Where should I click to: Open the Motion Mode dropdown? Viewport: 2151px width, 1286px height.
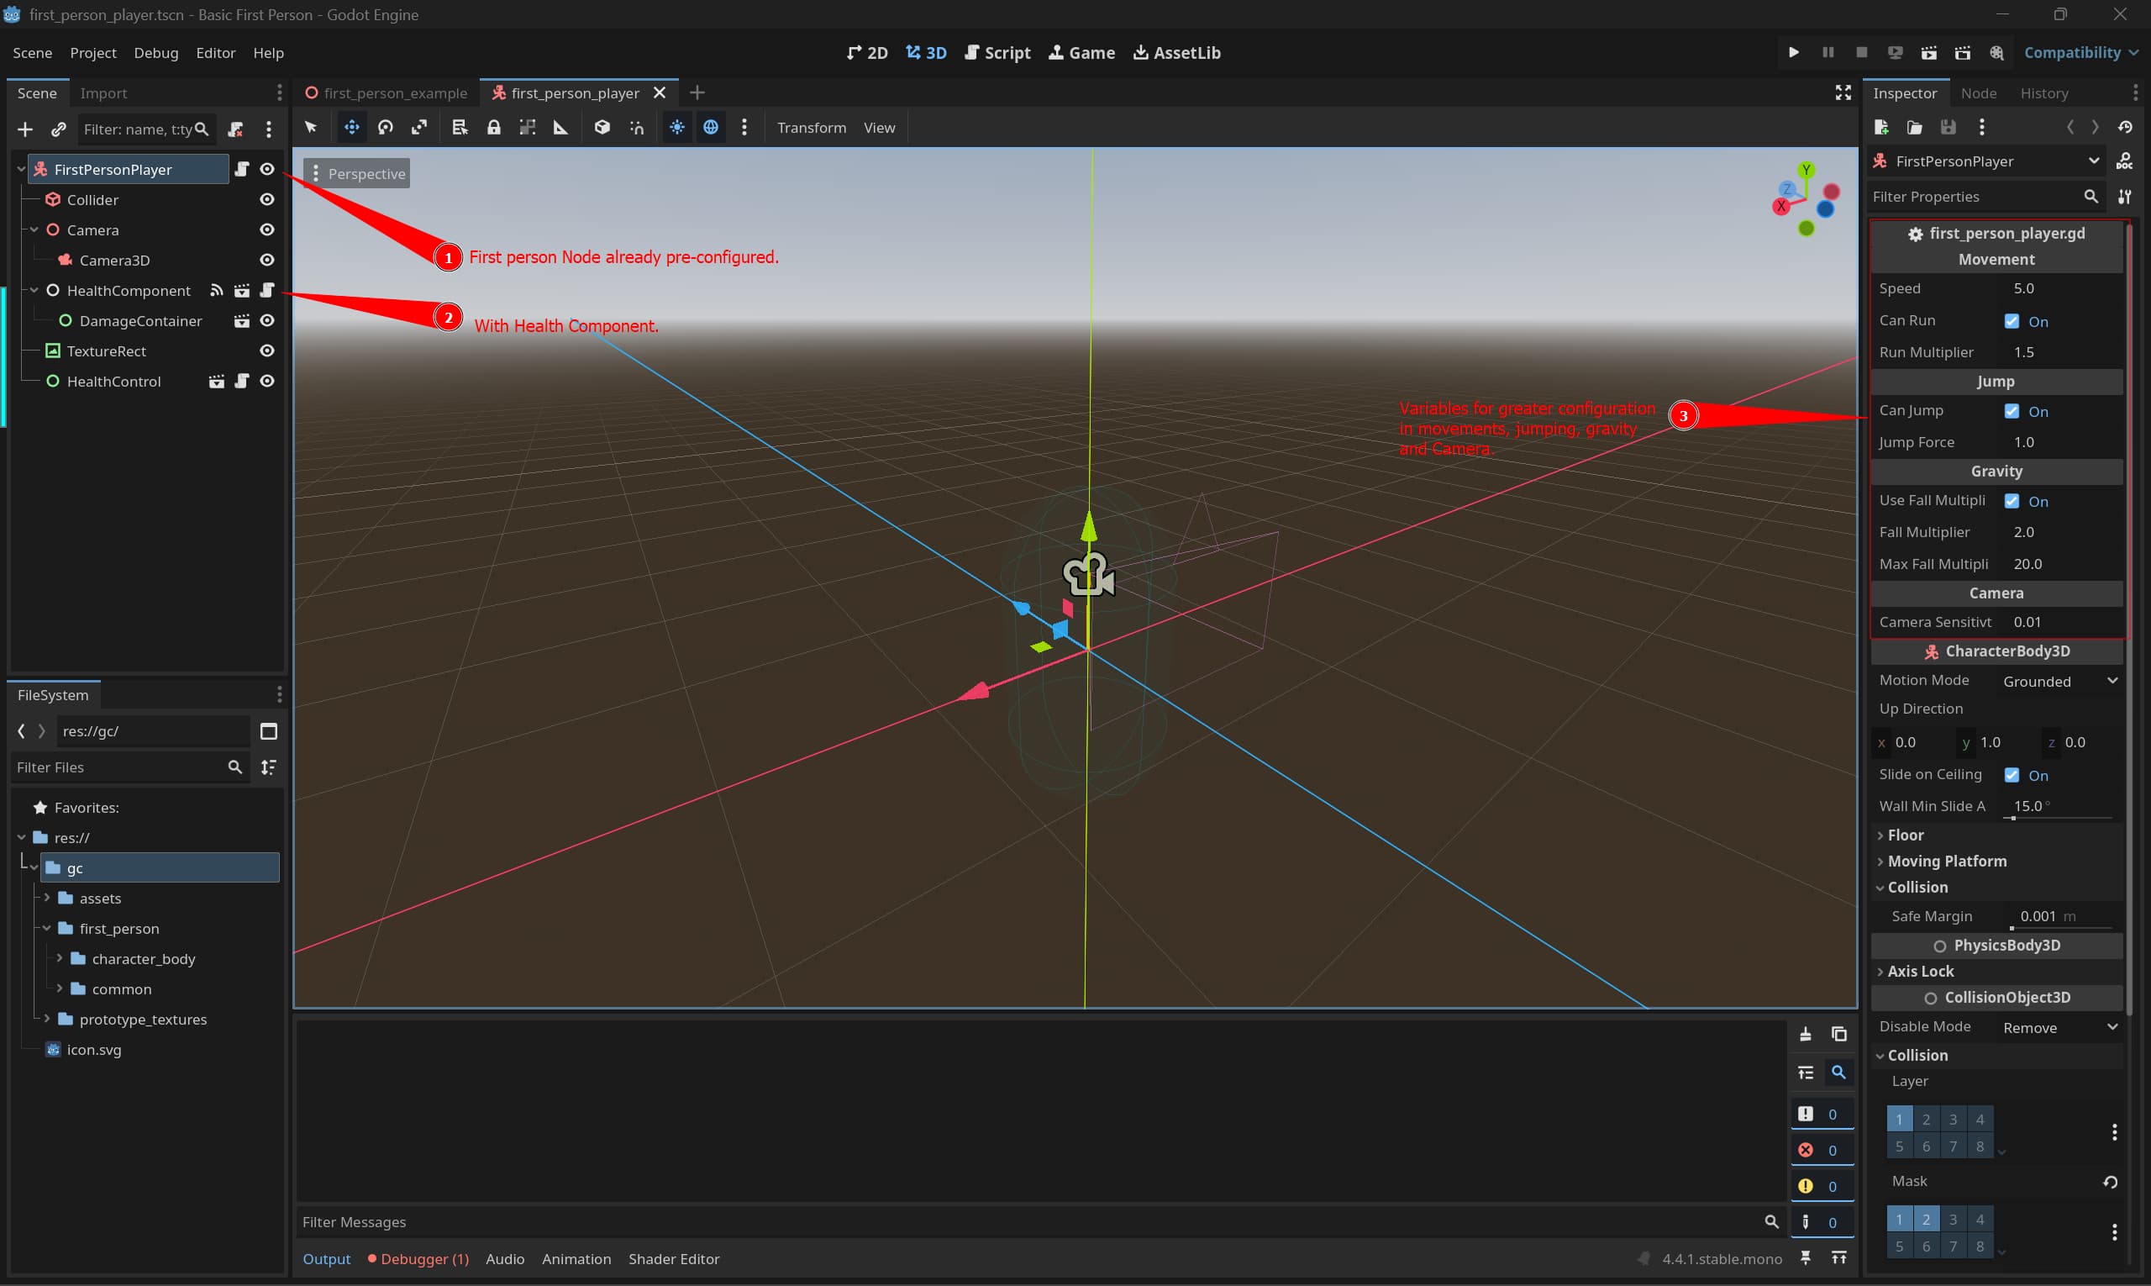2058,680
